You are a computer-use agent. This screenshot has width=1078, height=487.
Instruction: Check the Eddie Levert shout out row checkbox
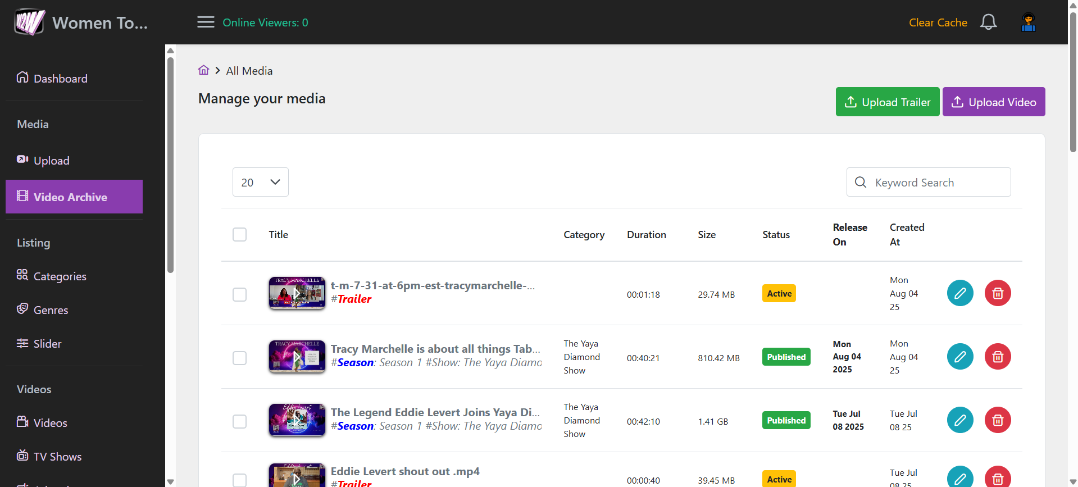(x=239, y=480)
